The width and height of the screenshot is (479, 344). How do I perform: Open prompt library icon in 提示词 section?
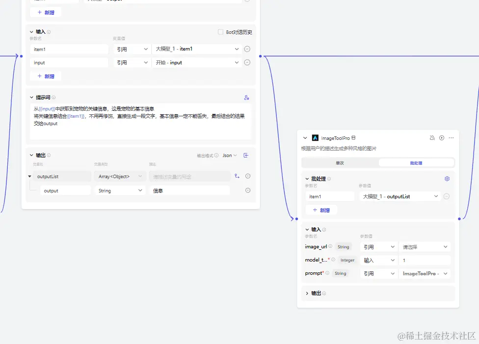click(x=246, y=98)
